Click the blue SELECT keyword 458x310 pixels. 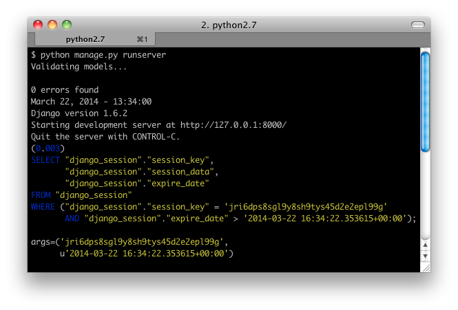point(45,160)
